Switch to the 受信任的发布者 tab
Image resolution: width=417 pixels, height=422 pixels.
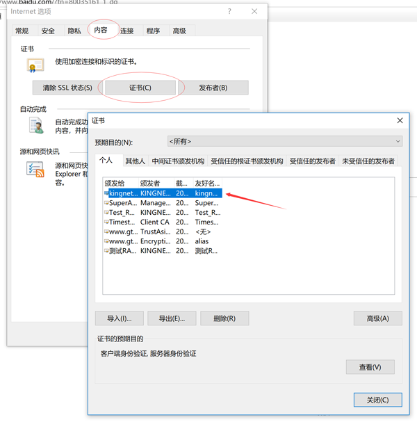[313, 161]
